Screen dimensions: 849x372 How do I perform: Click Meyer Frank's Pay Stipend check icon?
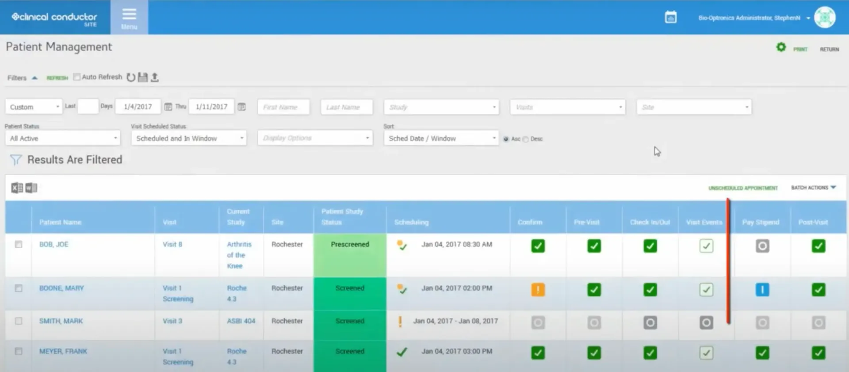(762, 353)
